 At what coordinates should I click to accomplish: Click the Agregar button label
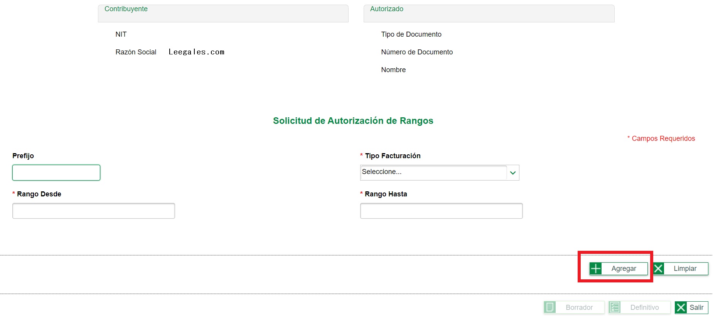point(624,269)
